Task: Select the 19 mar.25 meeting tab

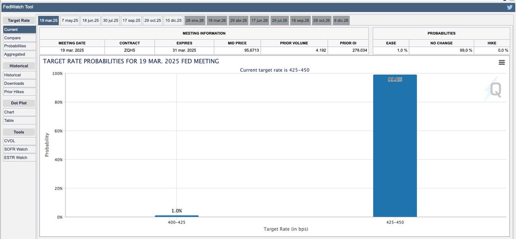Action: (48, 21)
